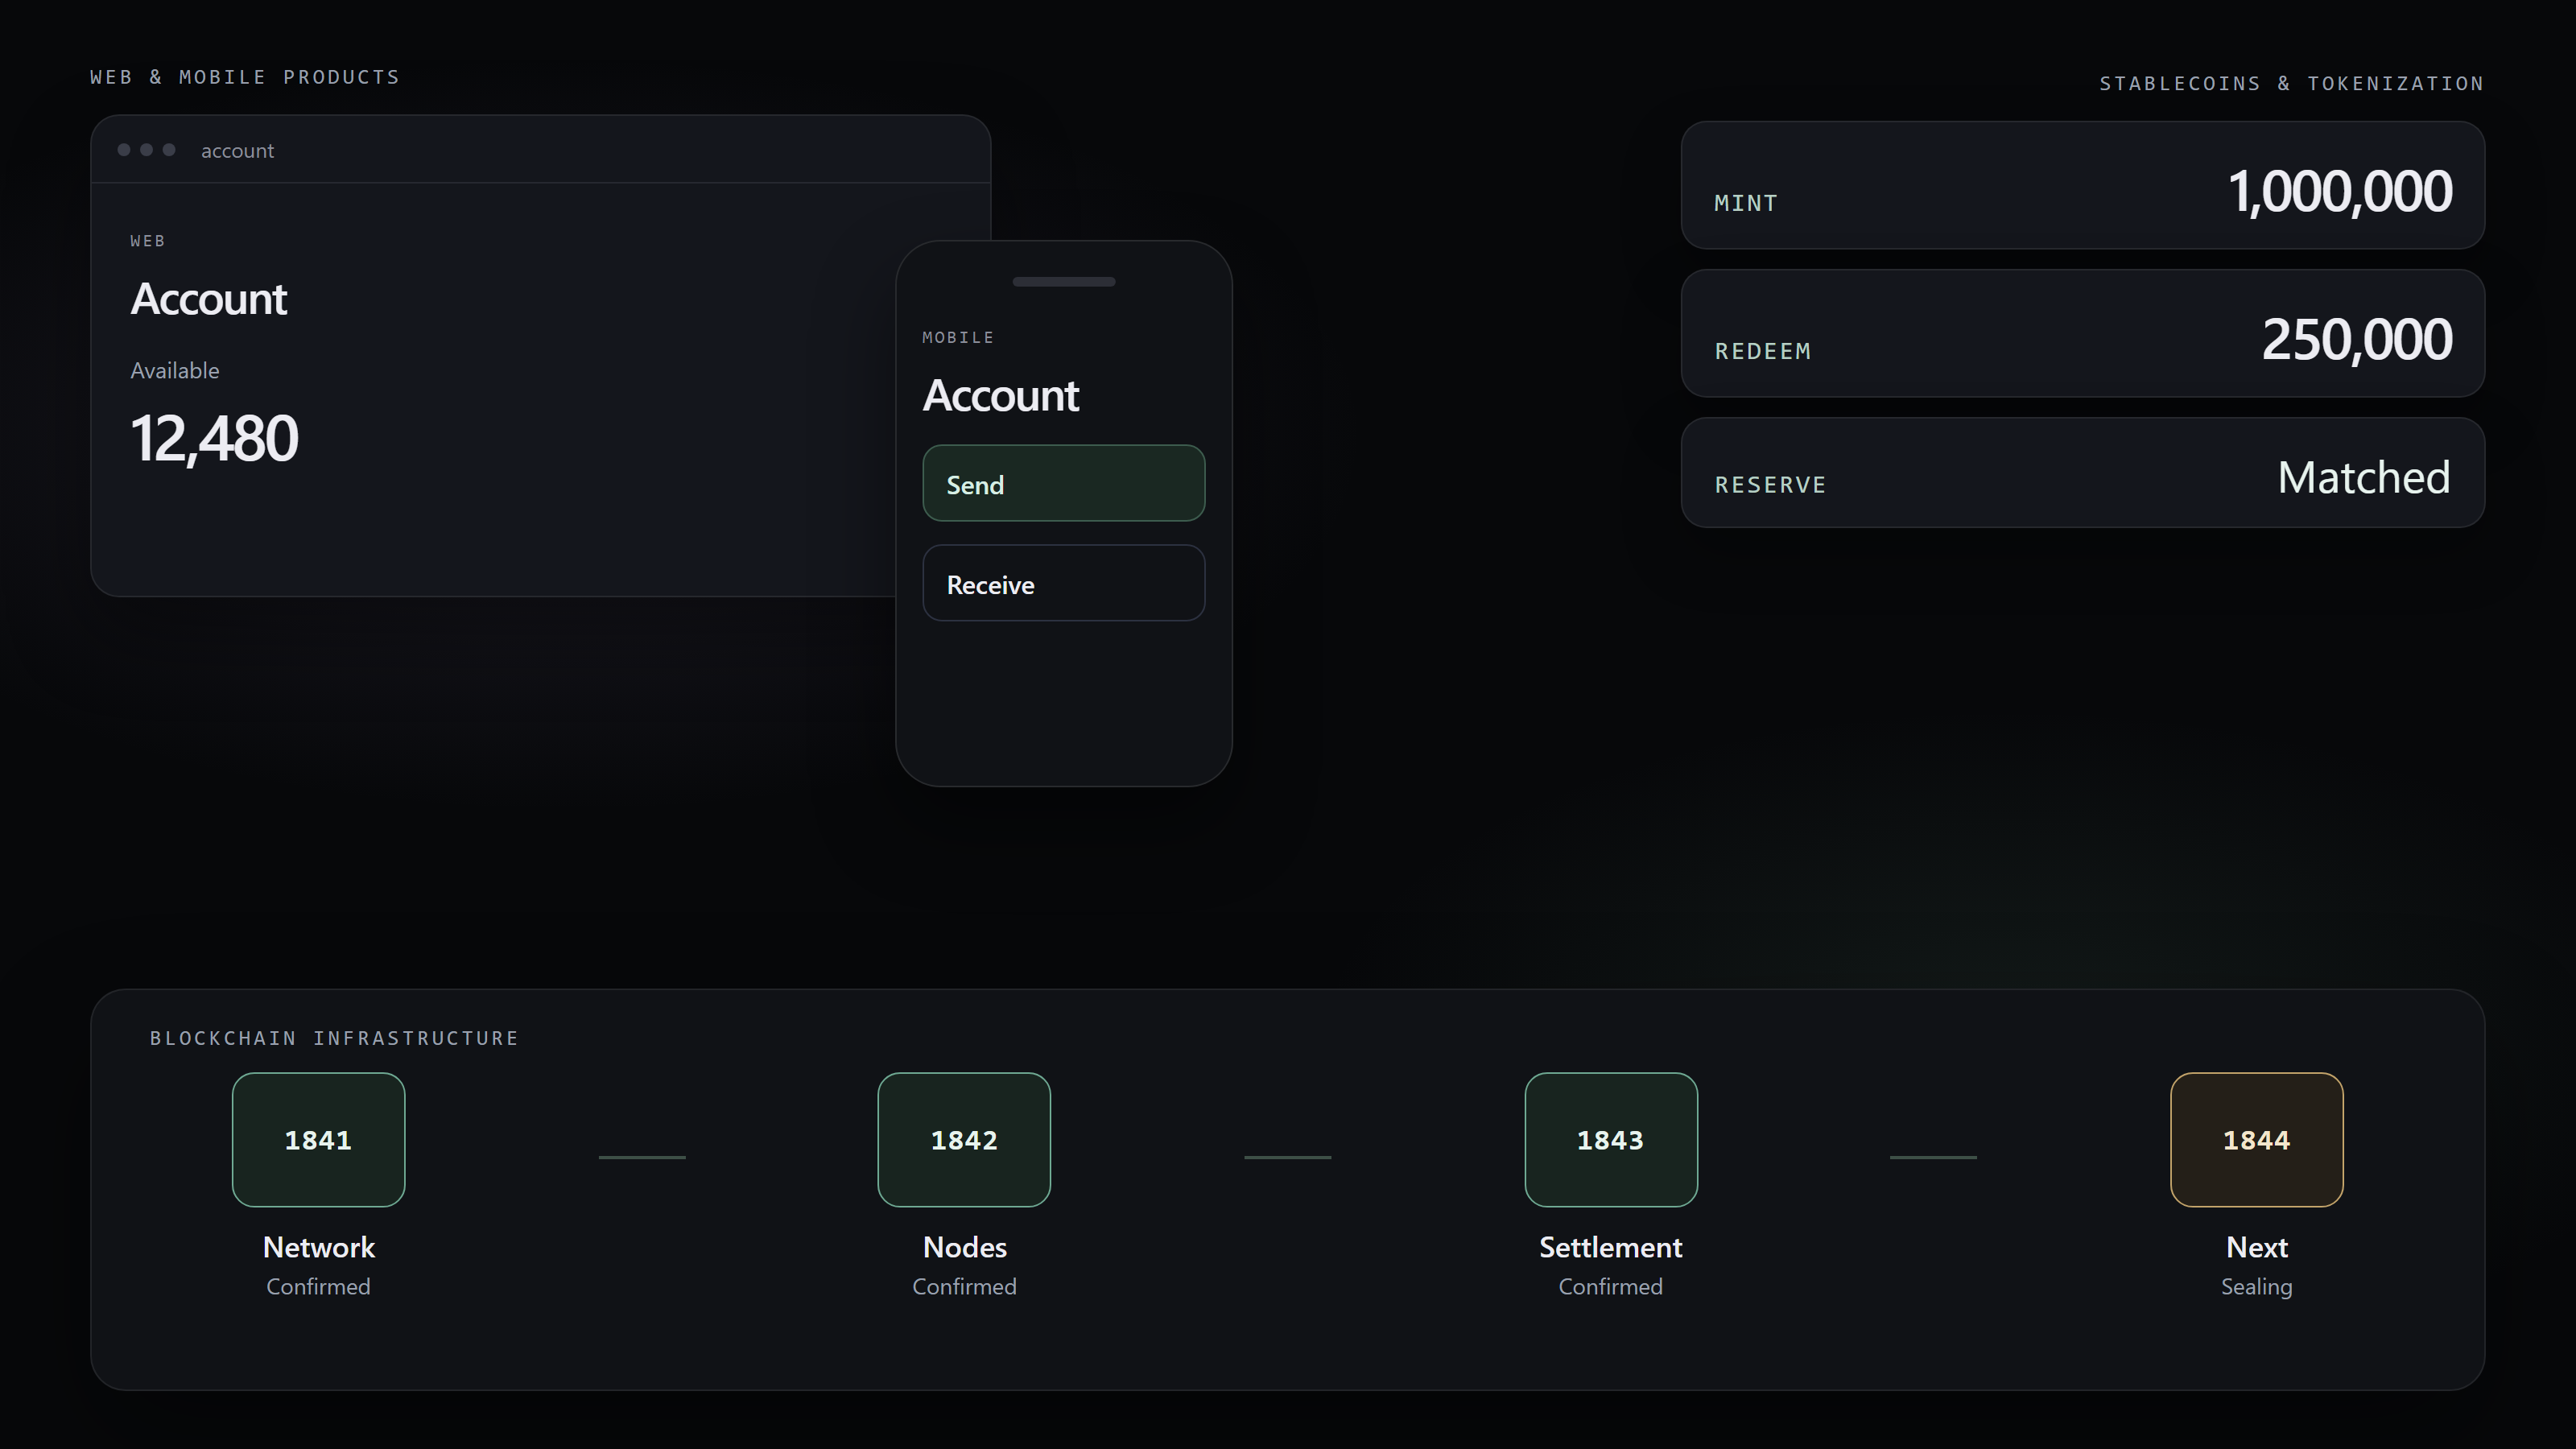Click the 'REDEEM' label
The height and width of the screenshot is (1449, 2576).
coord(1762,351)
